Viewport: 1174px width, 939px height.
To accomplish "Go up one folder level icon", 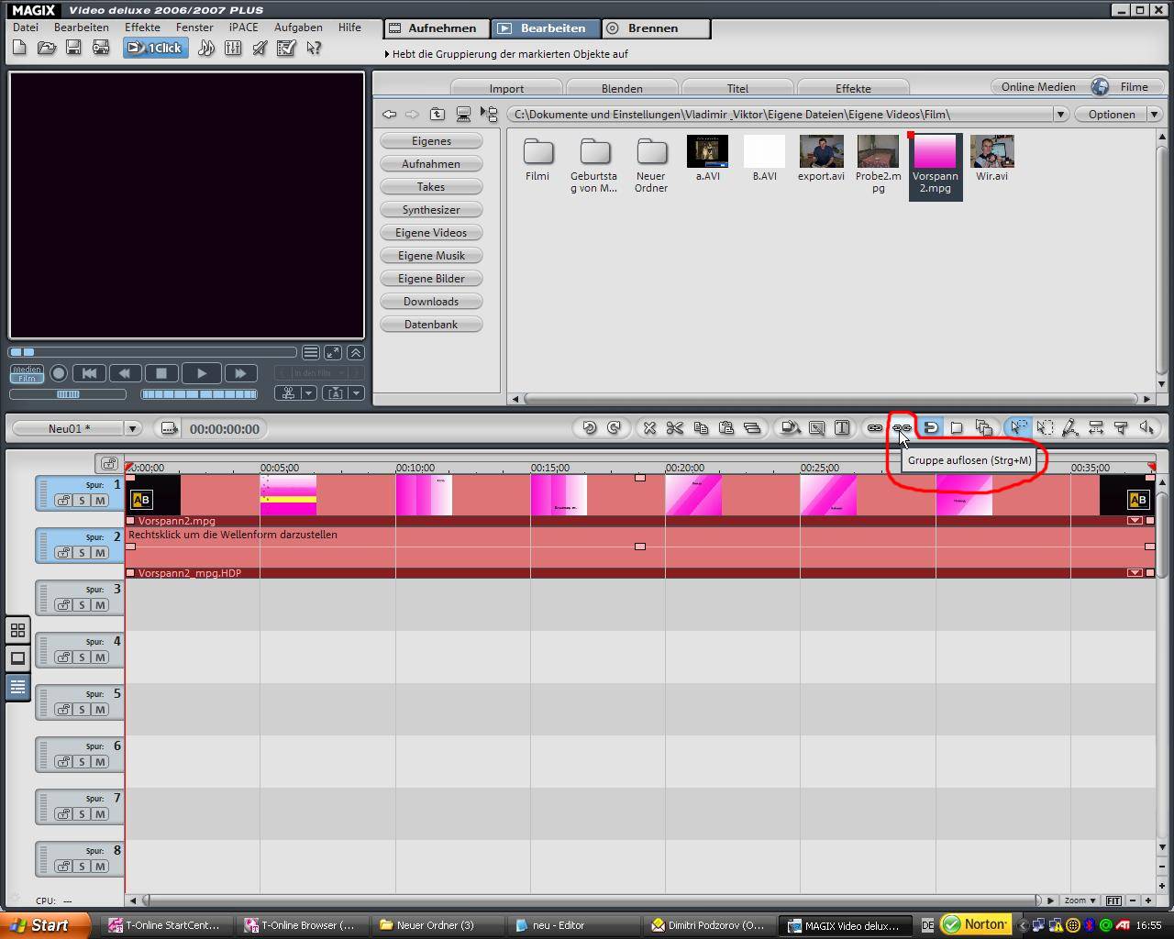I will pos(437,114).
